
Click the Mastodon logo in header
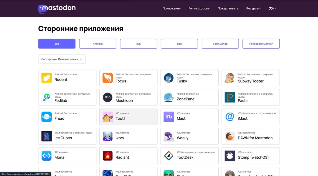coord(57,9)
